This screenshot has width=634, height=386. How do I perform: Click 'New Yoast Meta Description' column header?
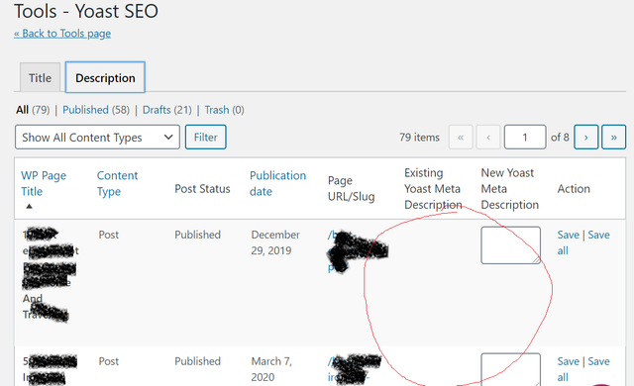pyautogui.click(x=510, y=189)
